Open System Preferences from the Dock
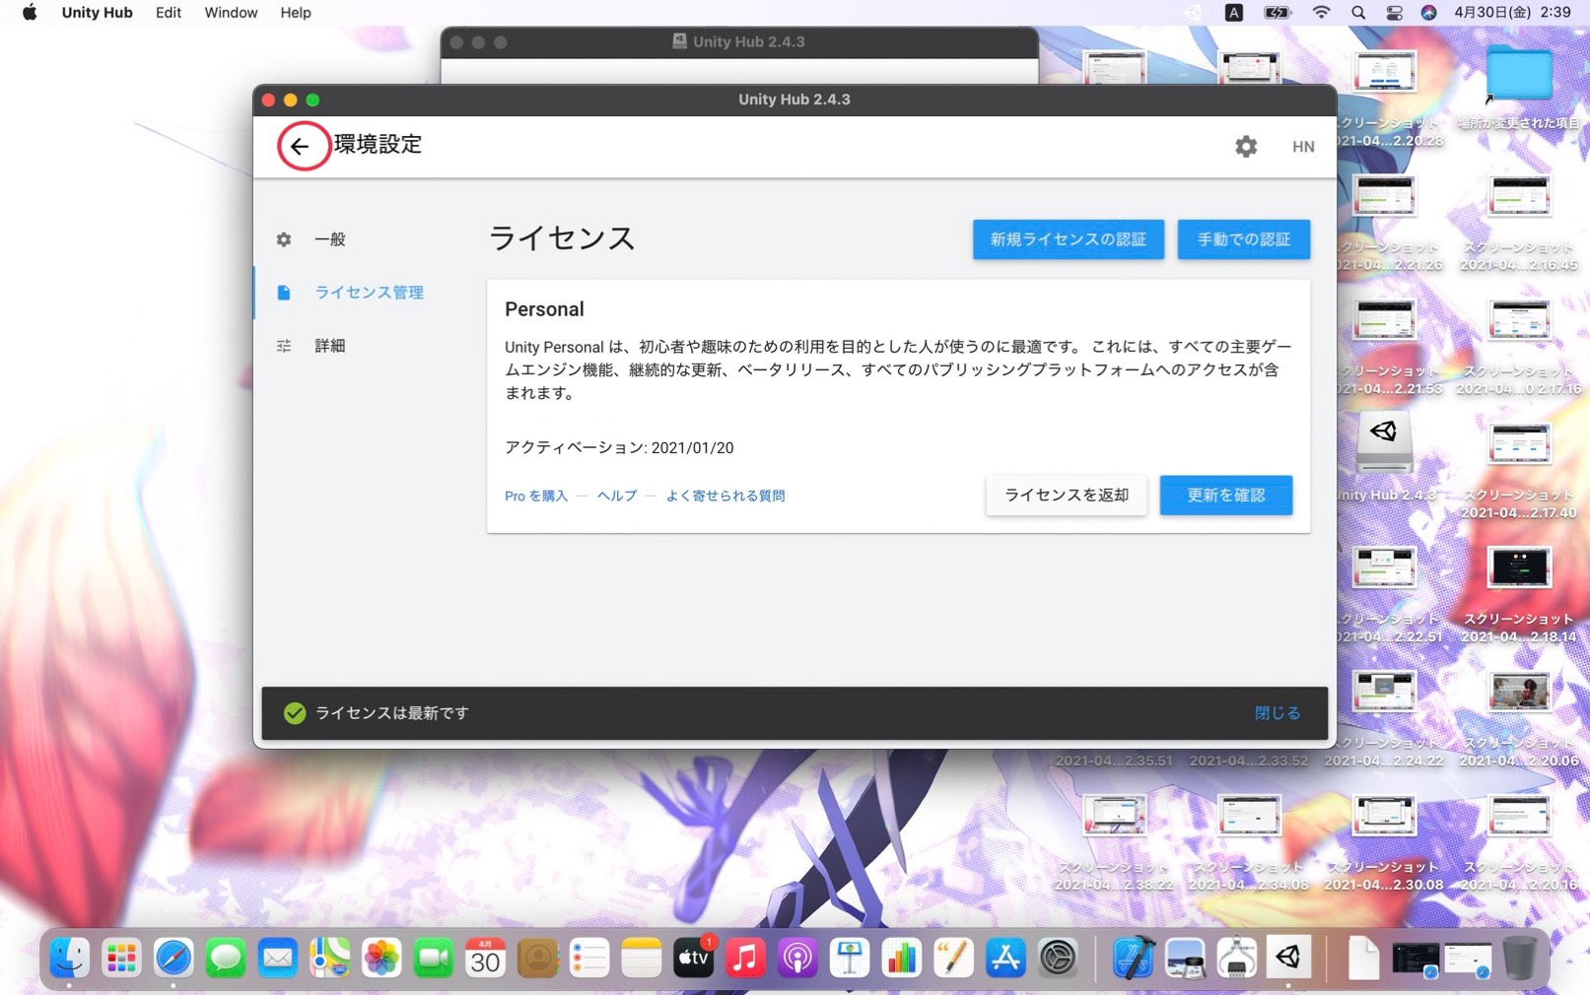Screen dimensions: 1590x995 click(1058, 958)
